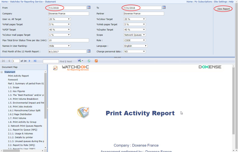Open the Language dropdown
238x152 pixels.
tap(135, 46)
